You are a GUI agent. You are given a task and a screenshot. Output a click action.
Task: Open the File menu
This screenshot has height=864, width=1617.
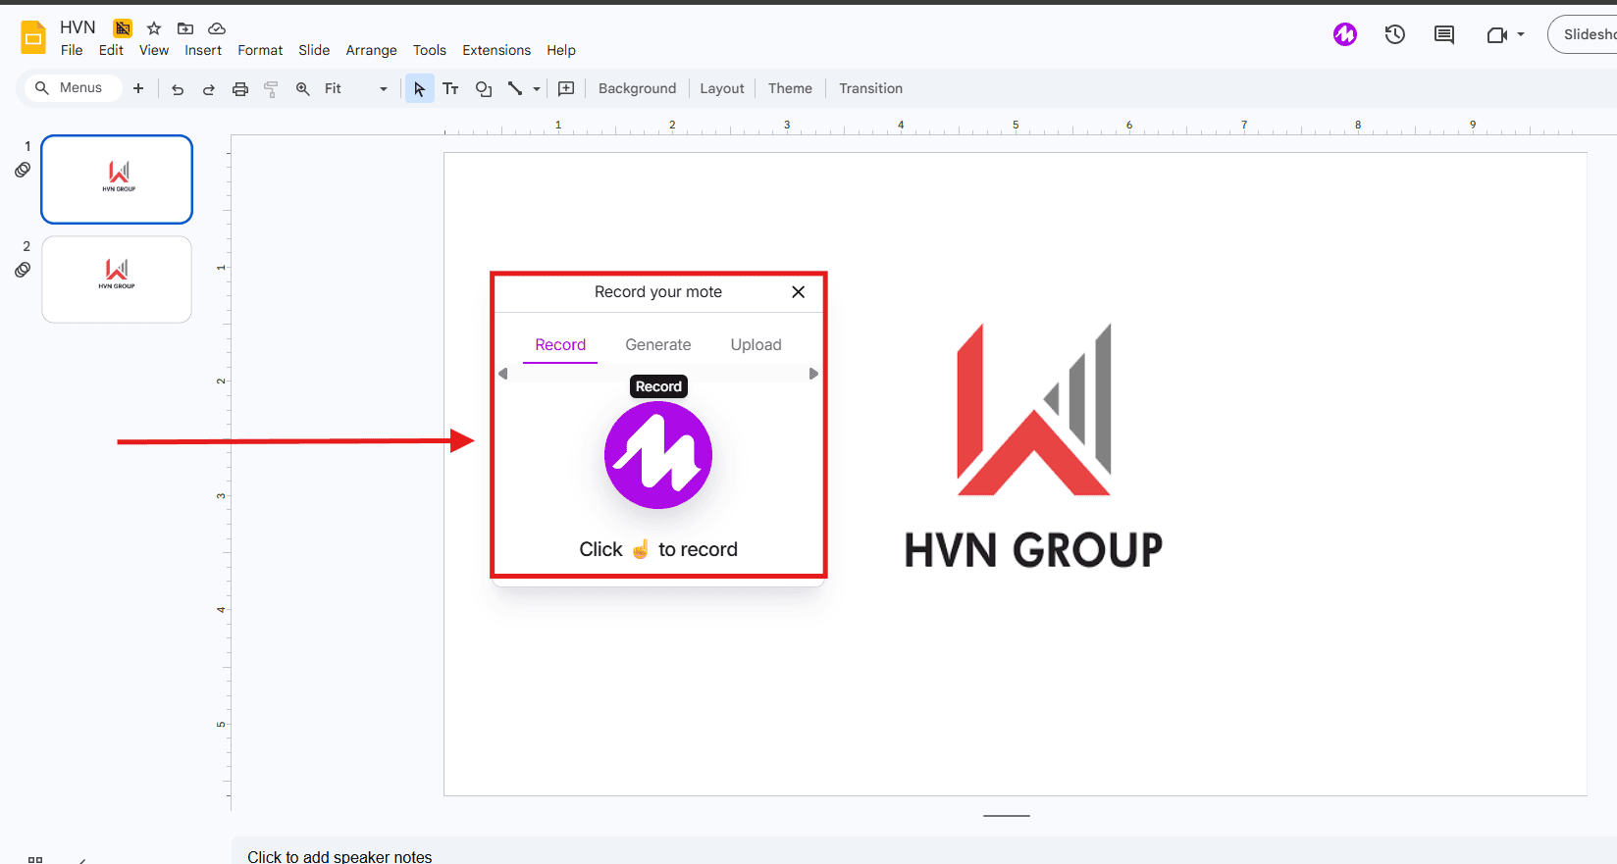pyautogui.click(x=72, y=50)
